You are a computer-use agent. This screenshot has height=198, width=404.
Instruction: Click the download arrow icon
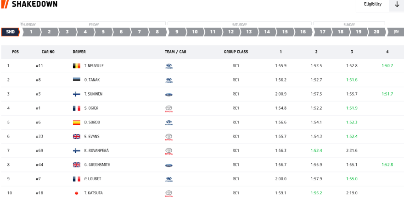397,5
